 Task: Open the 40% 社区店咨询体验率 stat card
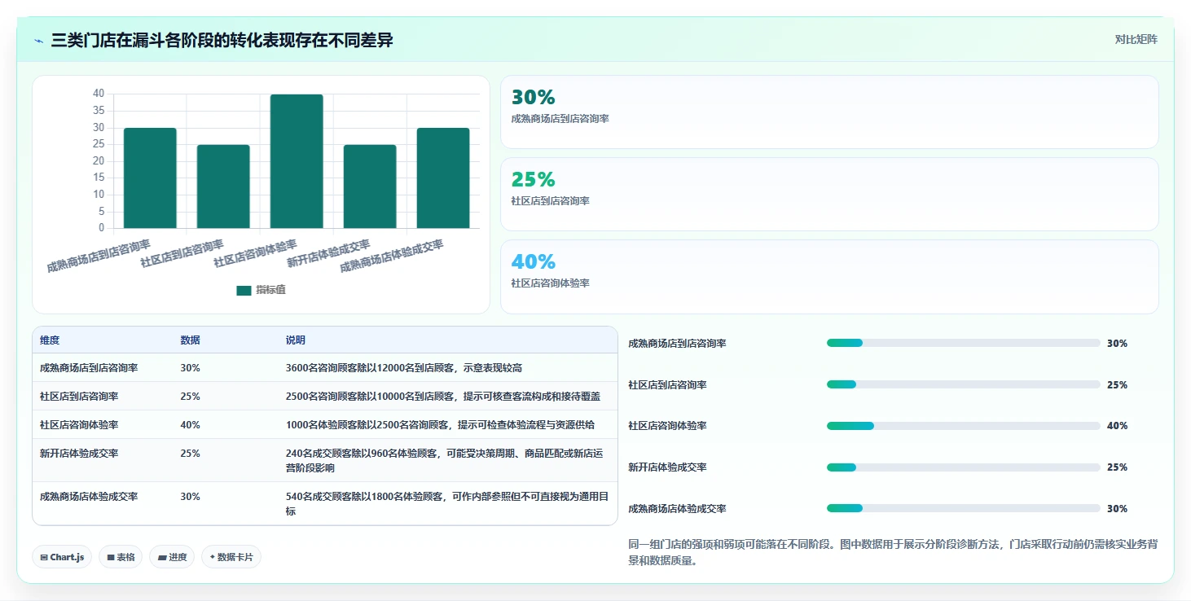[x=829, y=277]
